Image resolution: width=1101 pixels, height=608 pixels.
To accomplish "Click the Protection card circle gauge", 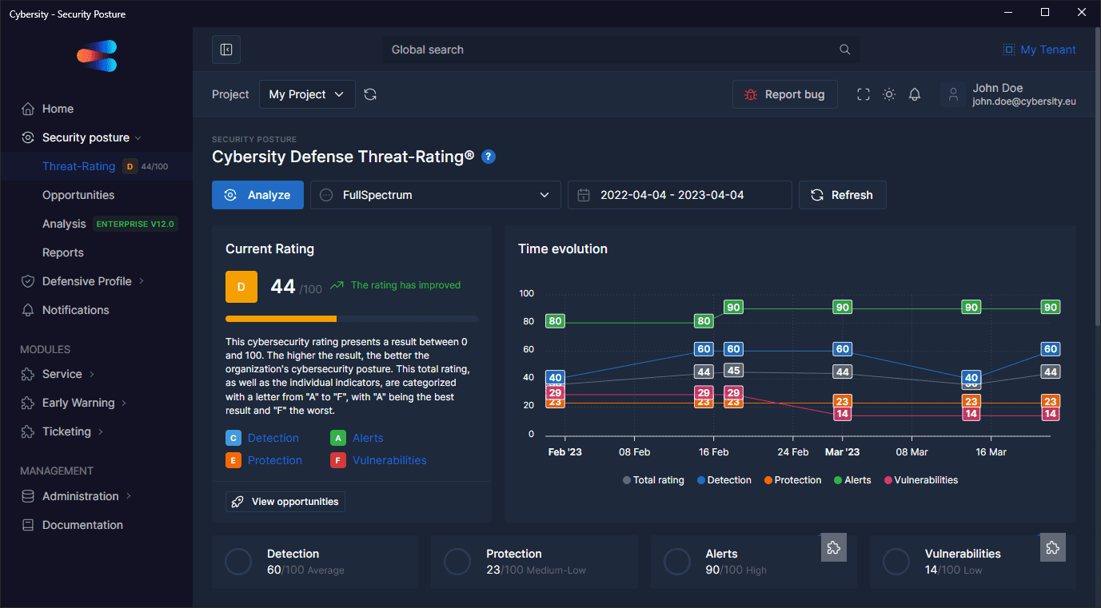I will [x=457, y=562].
